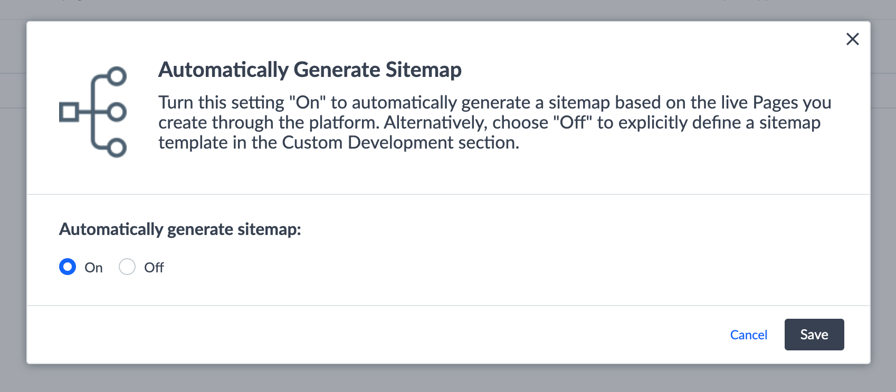Screen dimensions: 896x392
Task: Dismiss dialog by clicking the dimmed backdrop
Action: (447, 378)
